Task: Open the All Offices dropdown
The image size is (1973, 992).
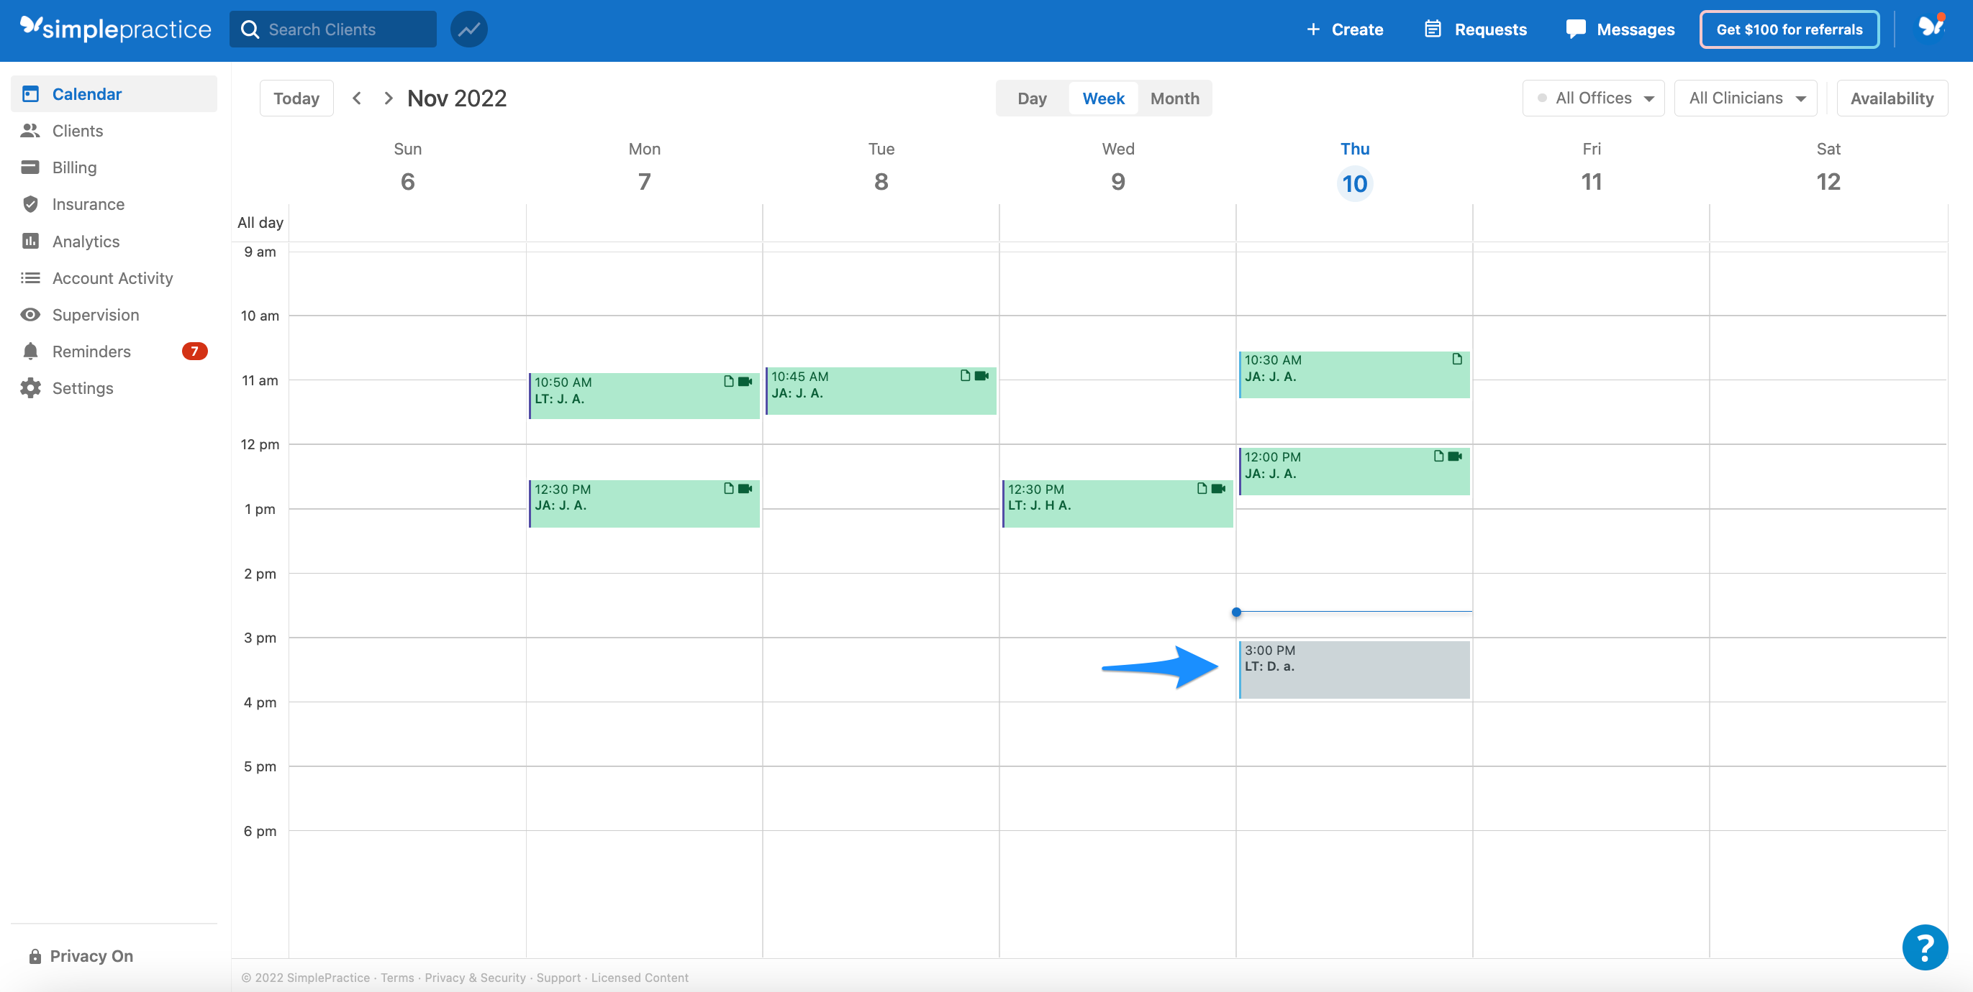Action: (1593, 98)
